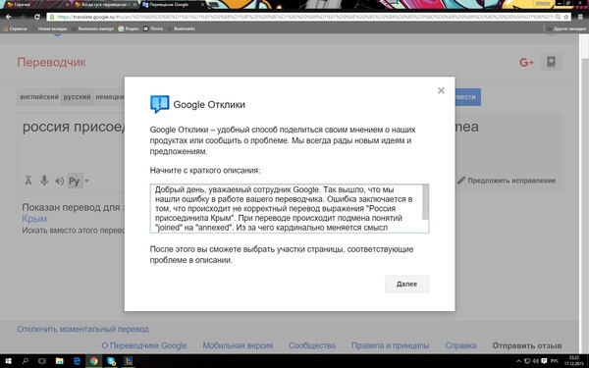Open the Action Center notifications icon
Viewport: 589px width, 368px height.
coord(544,361)
